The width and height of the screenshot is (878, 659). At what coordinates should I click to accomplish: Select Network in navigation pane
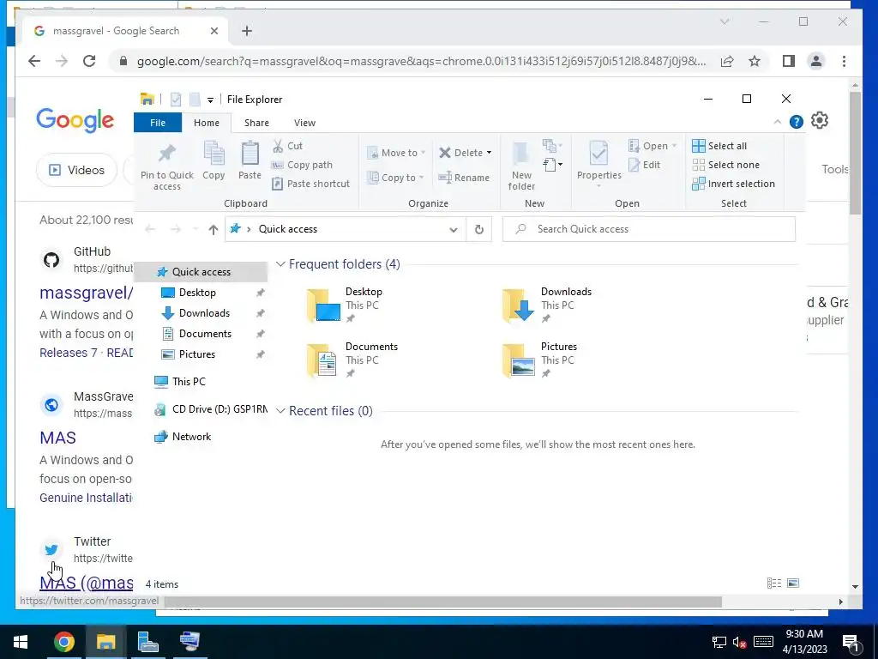click(191, 437)
